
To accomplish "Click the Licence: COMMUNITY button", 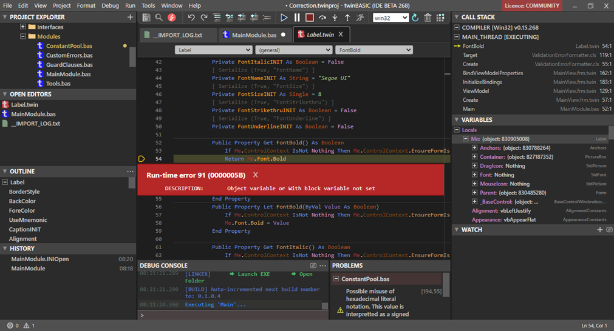I will coord(532,5).
